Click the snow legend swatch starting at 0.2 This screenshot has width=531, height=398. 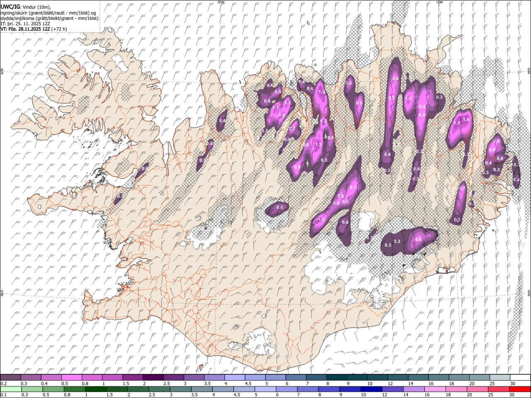click(x=10, y=377)
